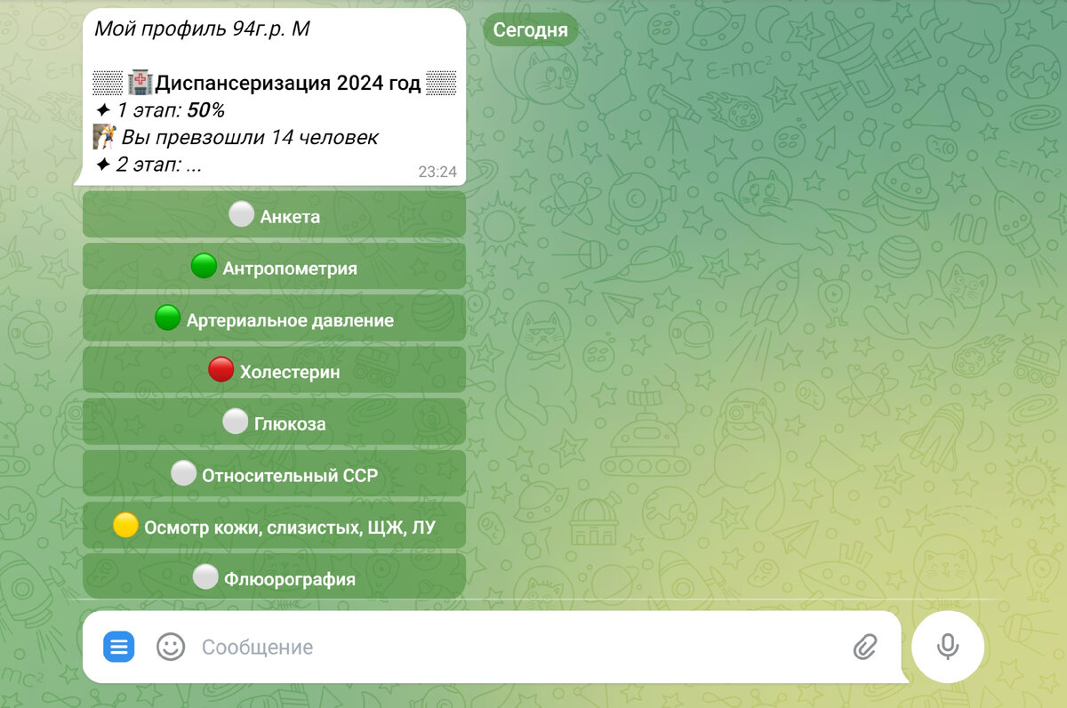Open the emoji picker smiley

(x=171, y=647)
